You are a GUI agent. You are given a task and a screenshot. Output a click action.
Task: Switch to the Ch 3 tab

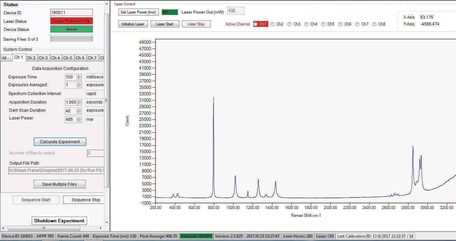44,58
